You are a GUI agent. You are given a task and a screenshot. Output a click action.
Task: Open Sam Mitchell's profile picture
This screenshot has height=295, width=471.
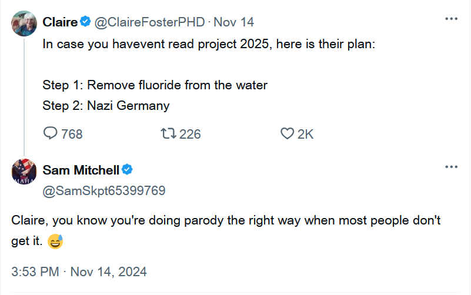[24, 172]
